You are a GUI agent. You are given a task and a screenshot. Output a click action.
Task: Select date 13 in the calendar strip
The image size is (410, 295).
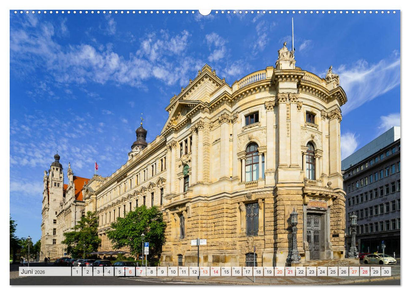click(206, 272)
